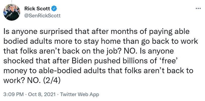Click the blue verified checkmark badge
Image resolution: width=205 pixels, height=101 pixels.
click(54, 9)
